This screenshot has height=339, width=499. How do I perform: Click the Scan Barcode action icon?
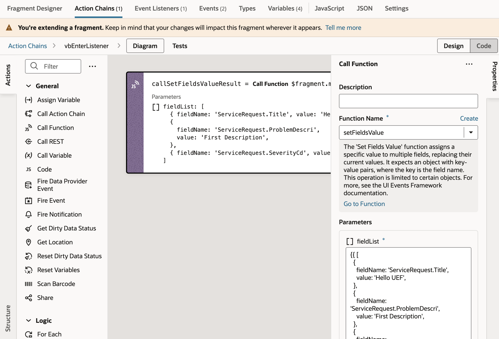(28, 283)
